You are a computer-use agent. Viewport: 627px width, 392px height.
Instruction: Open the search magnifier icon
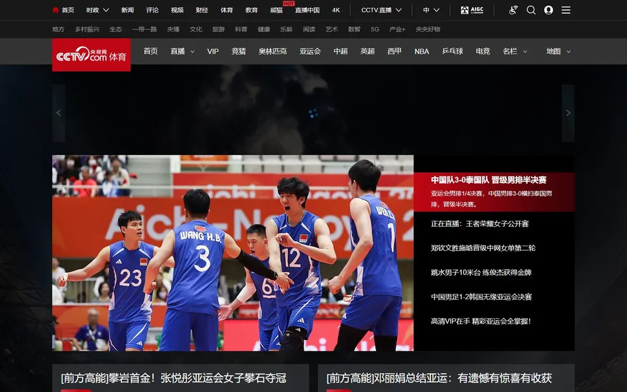531,10
